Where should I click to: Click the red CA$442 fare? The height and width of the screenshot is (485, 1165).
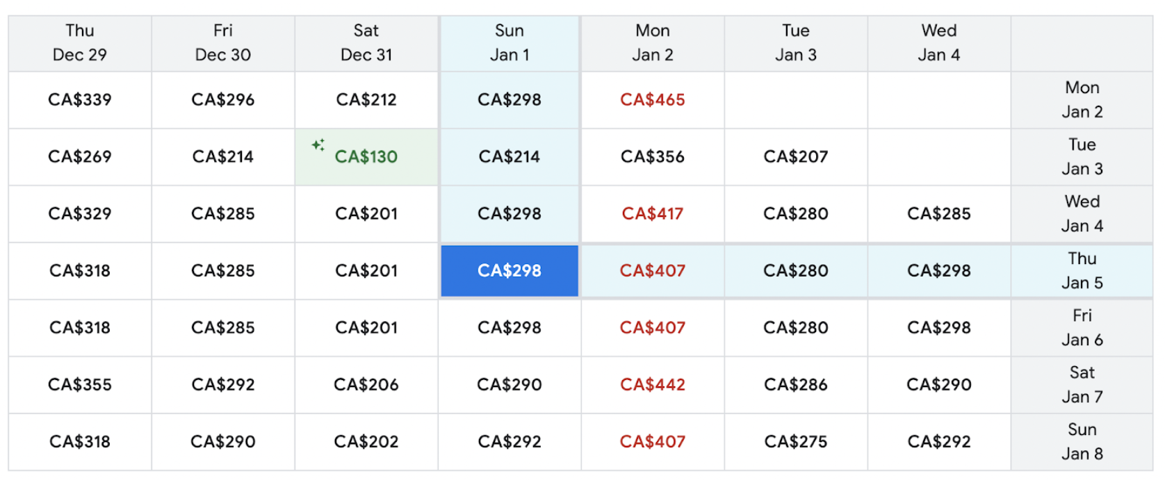[653, 385]
